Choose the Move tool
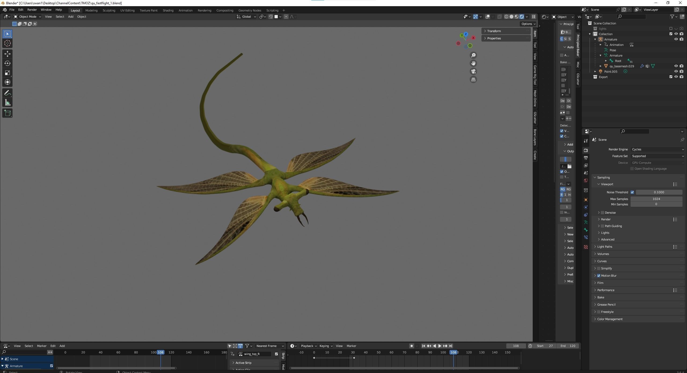Screen dimensions: 687x373 coord(8,54)
